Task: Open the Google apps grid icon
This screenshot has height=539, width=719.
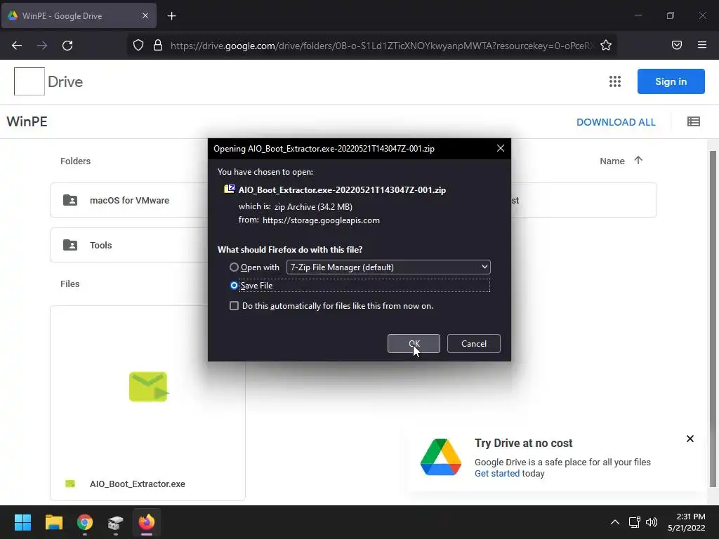Action: (x=615, y=81)
